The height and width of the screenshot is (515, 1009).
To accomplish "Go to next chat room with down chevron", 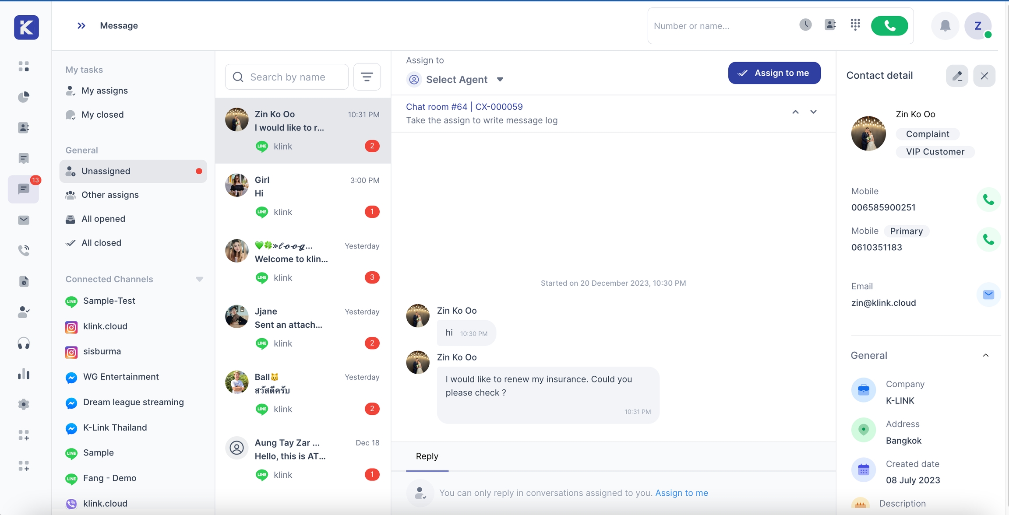I will coord(813,112).
